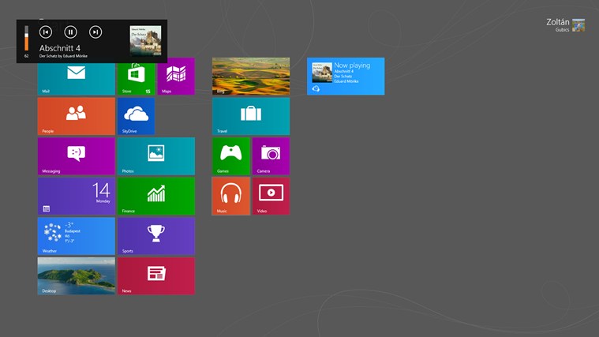Open the Messaging tile

pyautogui.click(x=76, y=155)
